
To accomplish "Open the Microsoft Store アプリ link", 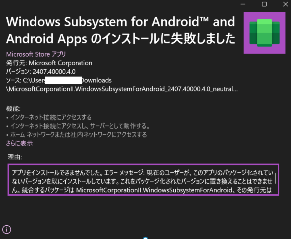I will [36, 54].
